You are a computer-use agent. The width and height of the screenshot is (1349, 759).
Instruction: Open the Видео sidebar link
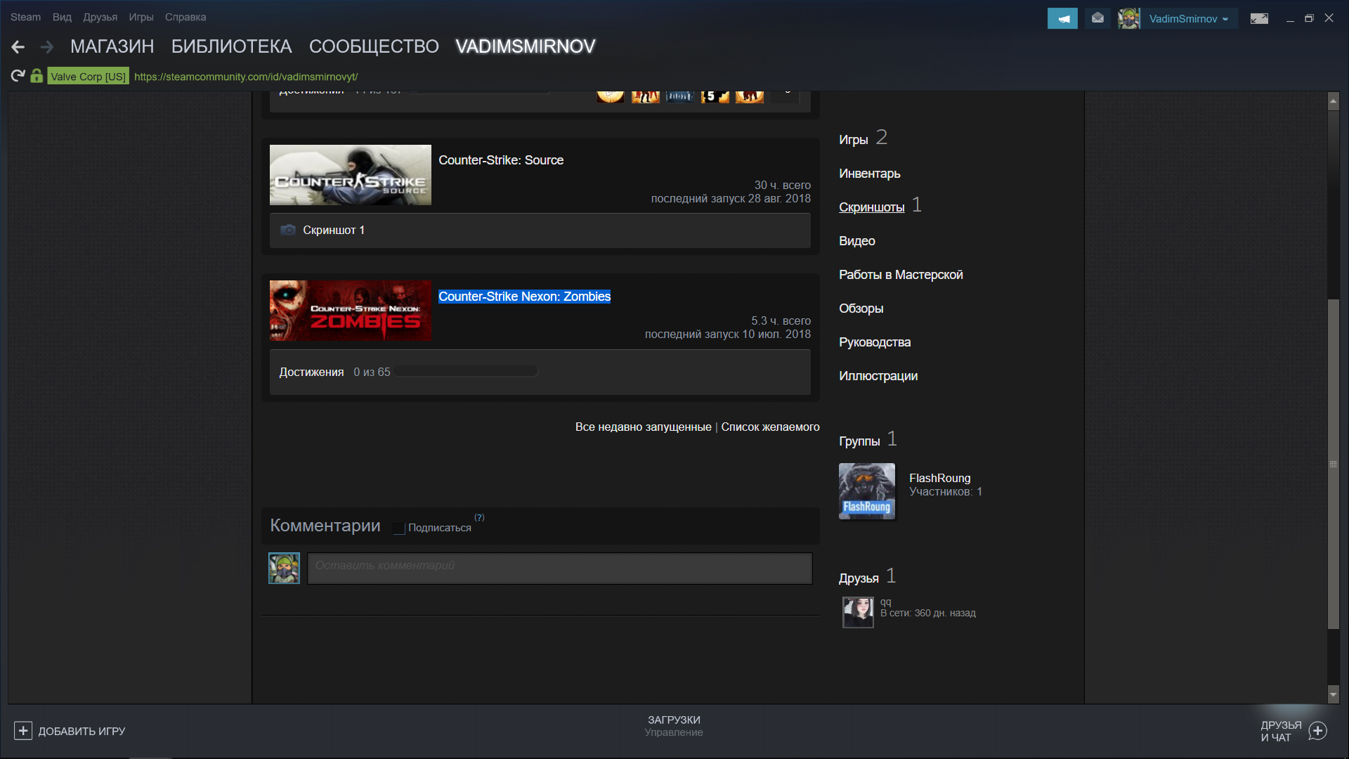pyautogui.click(x=857, y=241)
